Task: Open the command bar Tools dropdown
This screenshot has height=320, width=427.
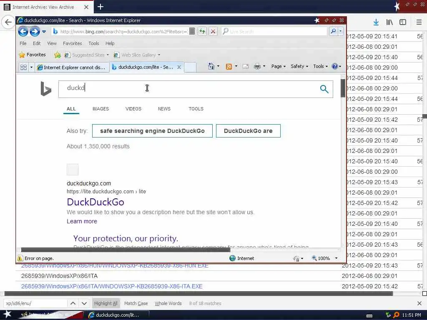Action: click(321, 66)
